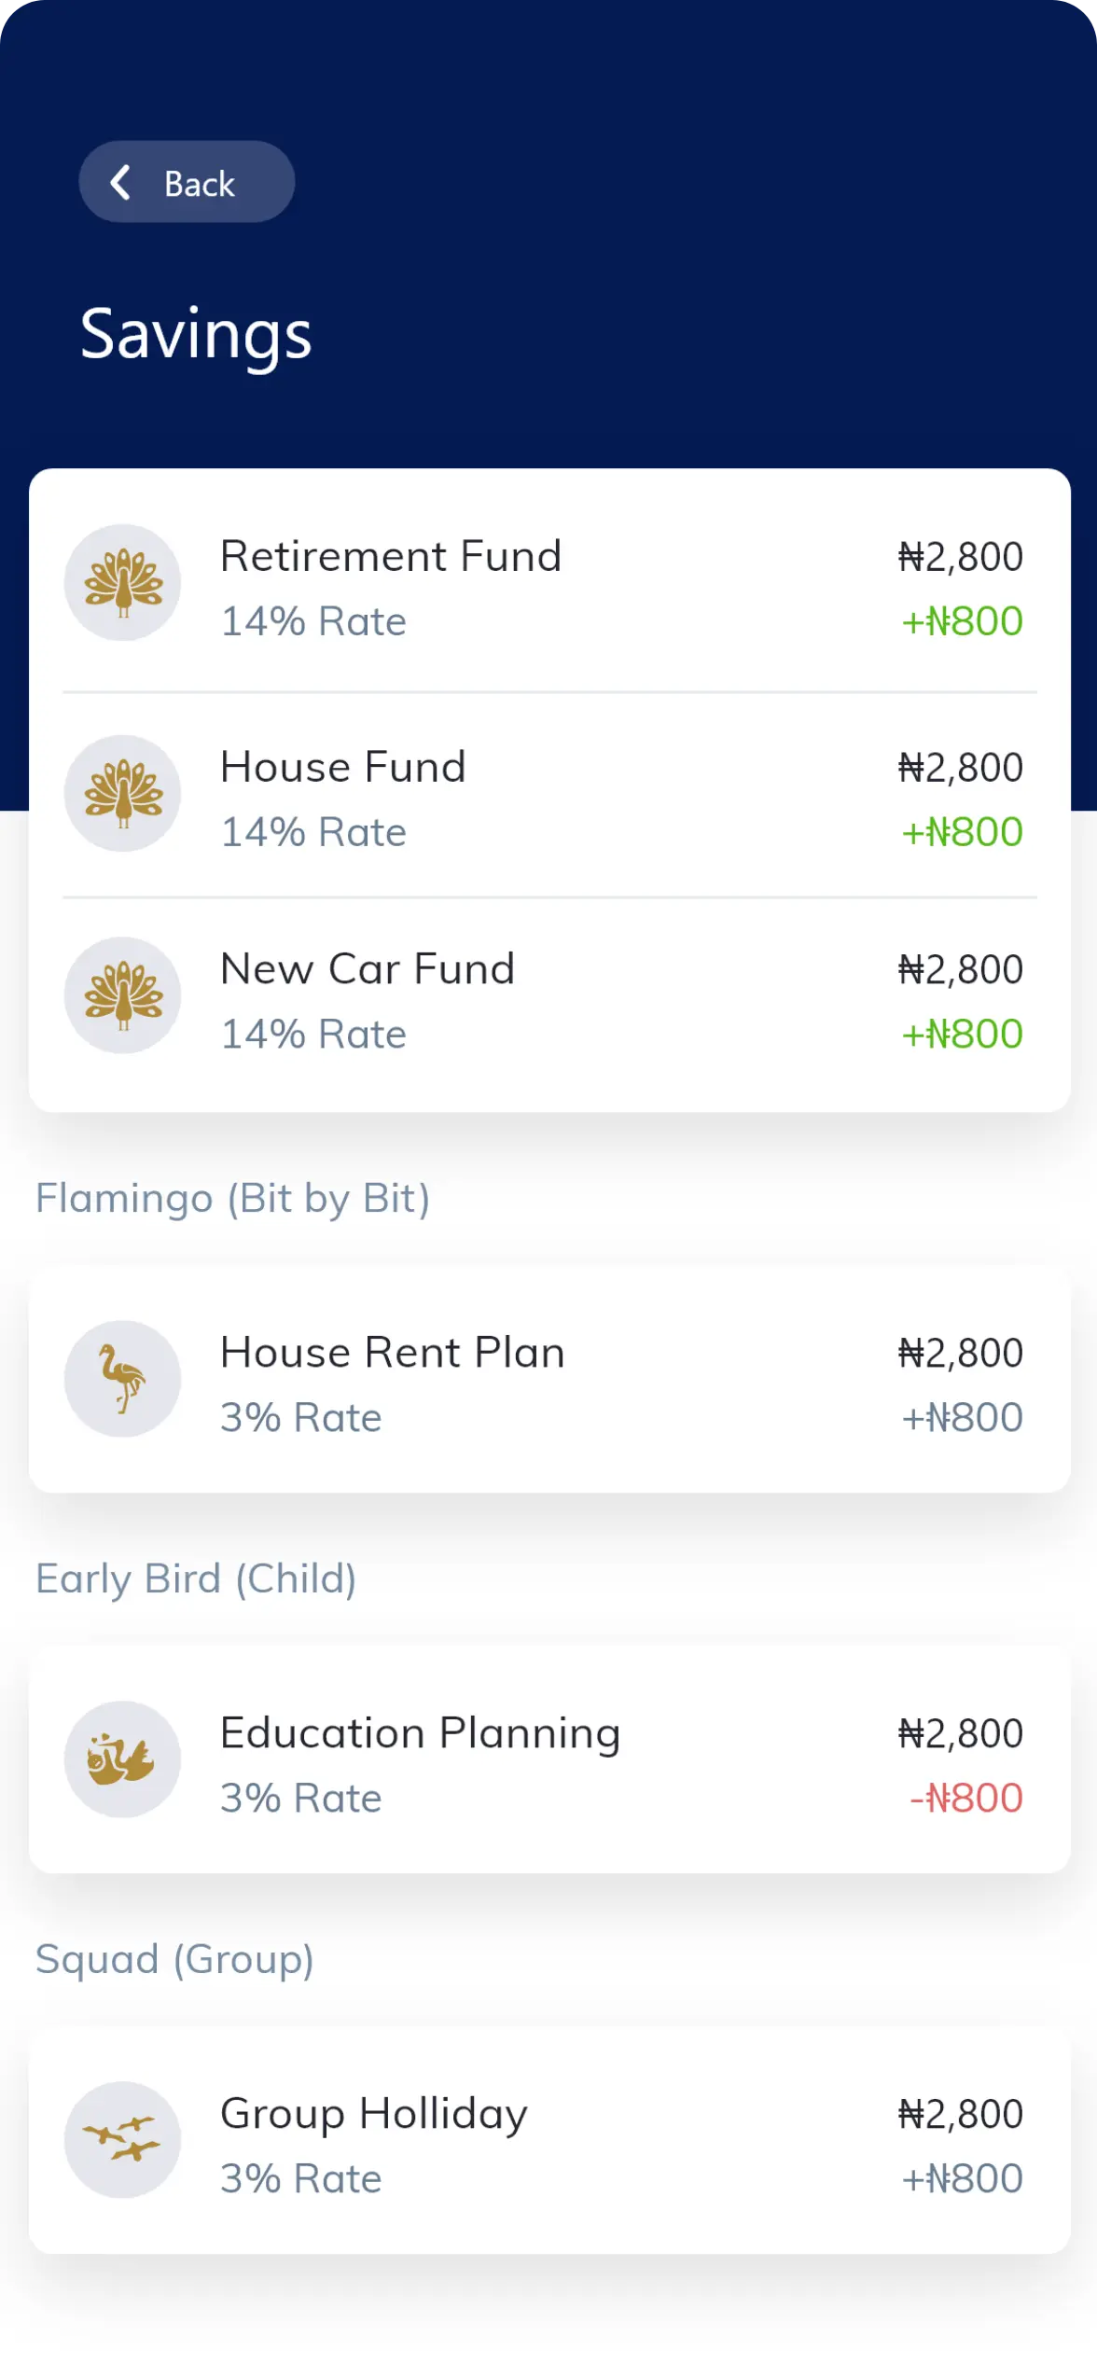Screen dimensions: 1097x2377
Task: Tap the House Rent Plan flamingo icon
Action: (x=122, y=1379)
